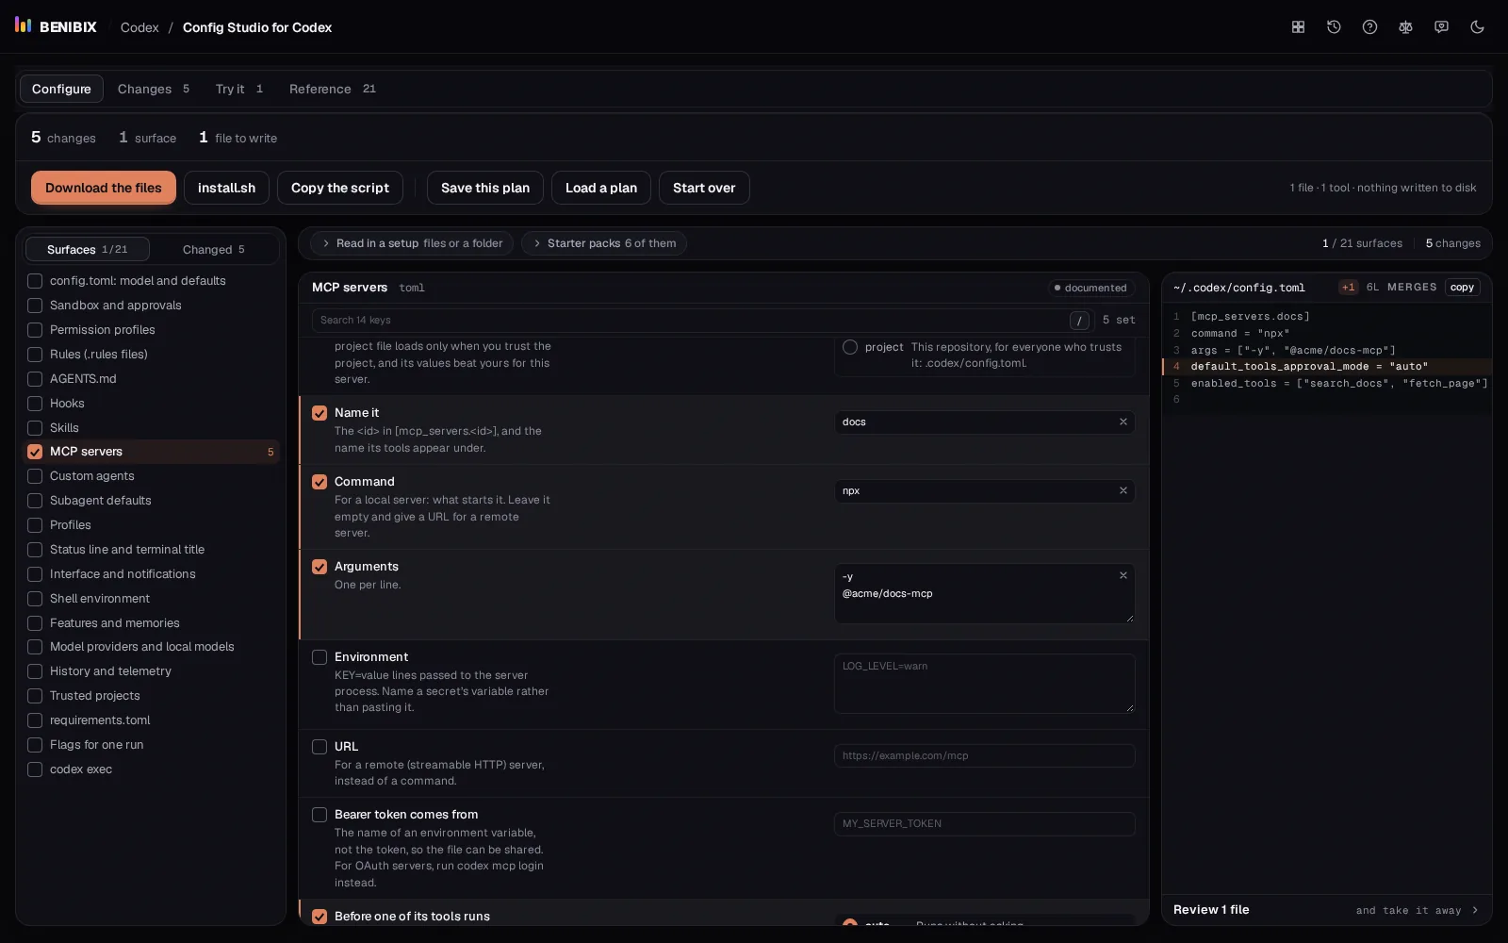This screenshot has width=1508, height=943.
Task: Click Download the files button
Action: tap(104, 188)
